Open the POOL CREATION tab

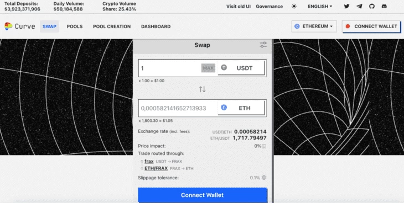point(112,26)
